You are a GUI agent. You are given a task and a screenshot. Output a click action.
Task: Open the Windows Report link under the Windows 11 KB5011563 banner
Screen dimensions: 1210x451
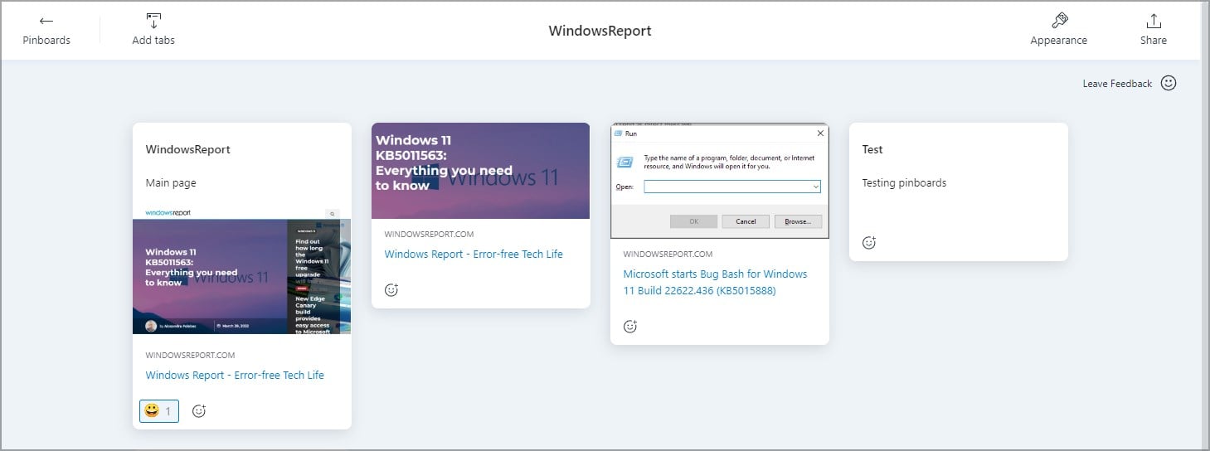[x=474, y=254]
